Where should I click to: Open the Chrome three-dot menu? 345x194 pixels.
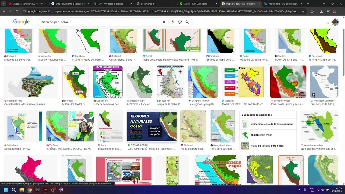[x=341, y=11]
